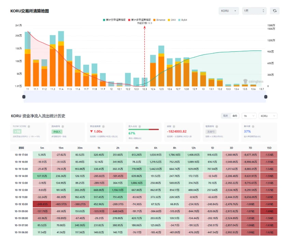The image size is (285, 241).
Task: Toggle the Binance series in the legend
Action: tap(159, 20)
